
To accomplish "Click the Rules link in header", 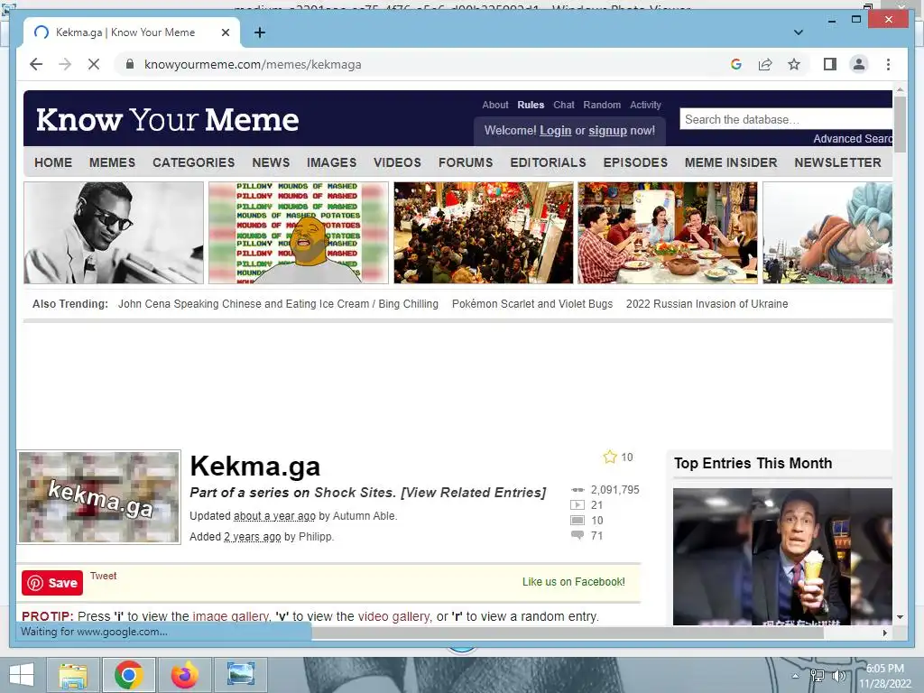I will point(531,105).
